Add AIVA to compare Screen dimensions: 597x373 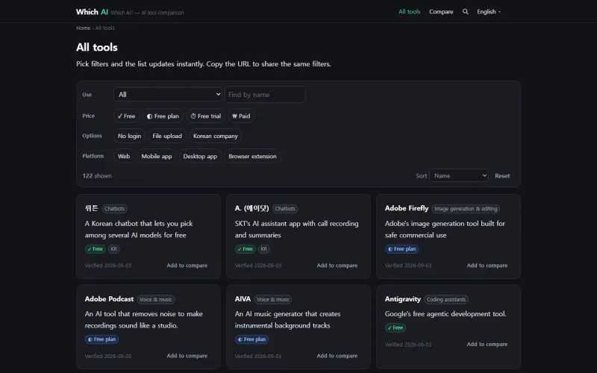(x=337, y=356)
